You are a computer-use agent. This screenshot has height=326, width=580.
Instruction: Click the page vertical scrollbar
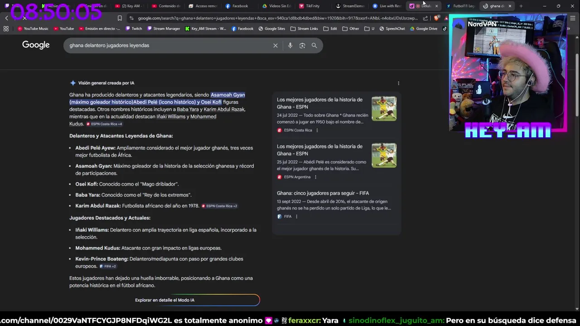click(577, 85)
